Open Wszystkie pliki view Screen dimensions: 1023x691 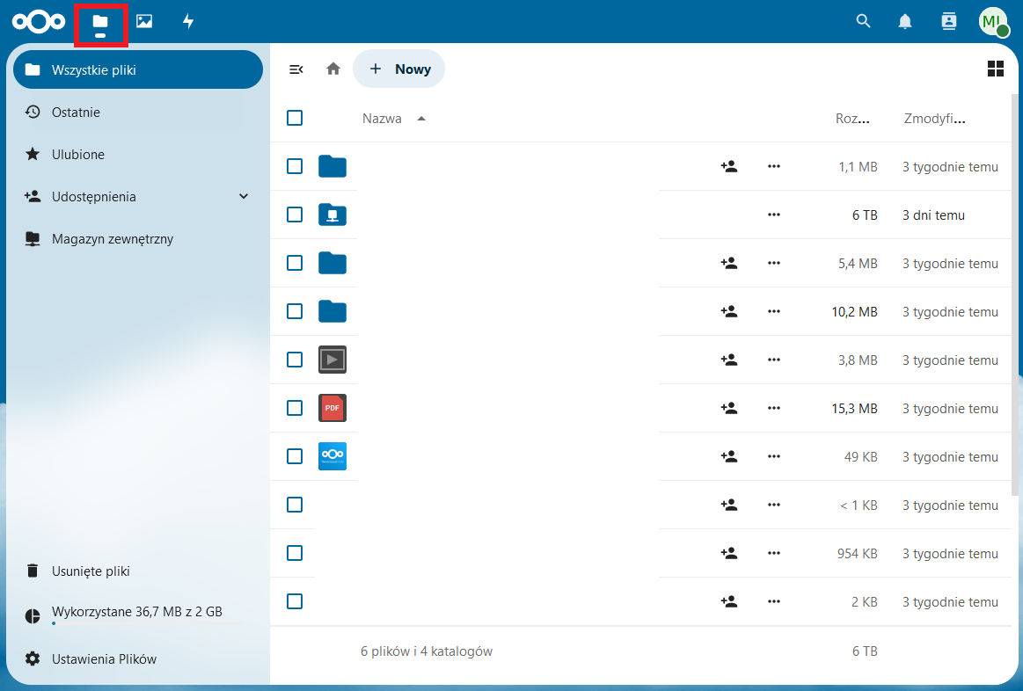138,69
